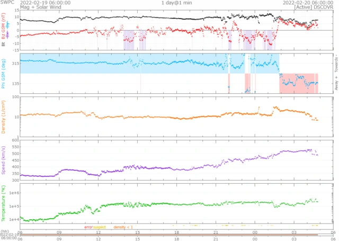This screenshot has width=339, height=241.
Task: Enable the struck-through By series label
Action: point(8,25)
